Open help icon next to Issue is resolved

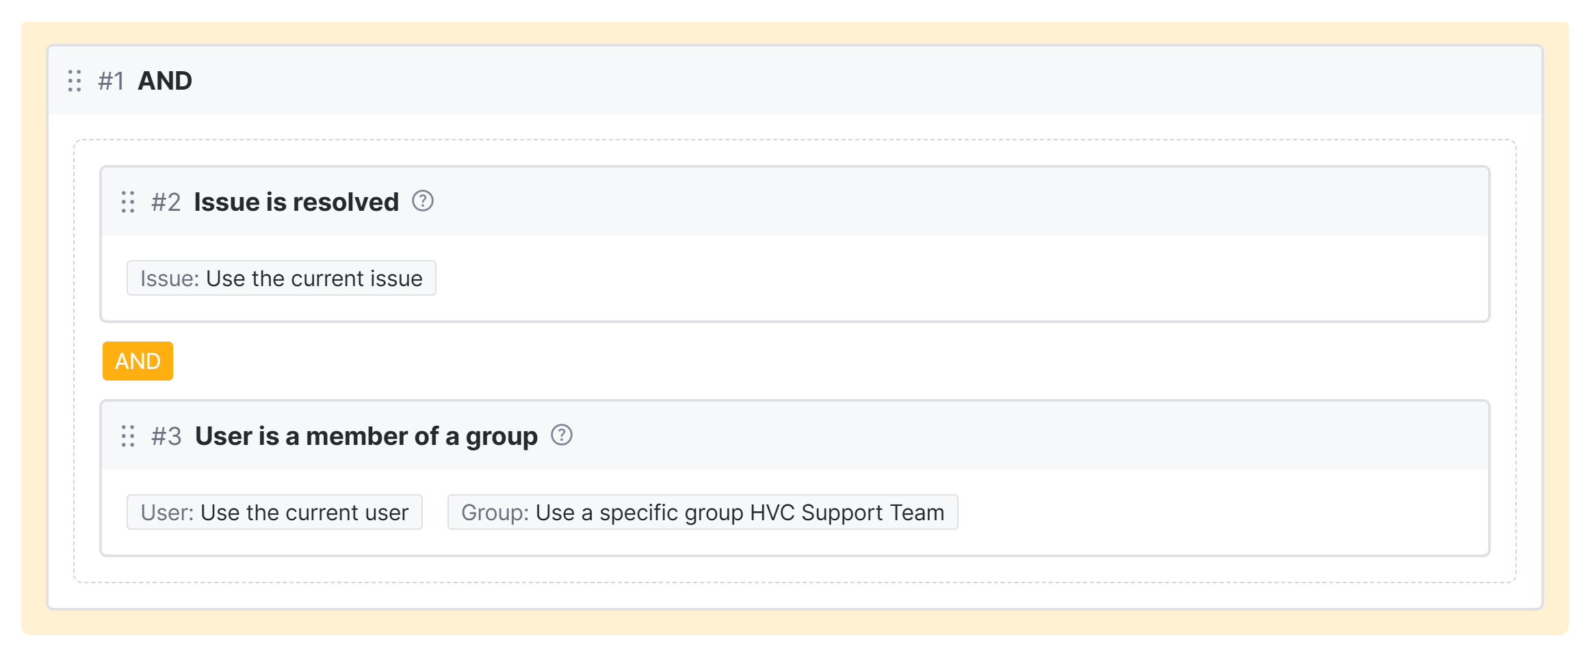click(x=423, y=201)
